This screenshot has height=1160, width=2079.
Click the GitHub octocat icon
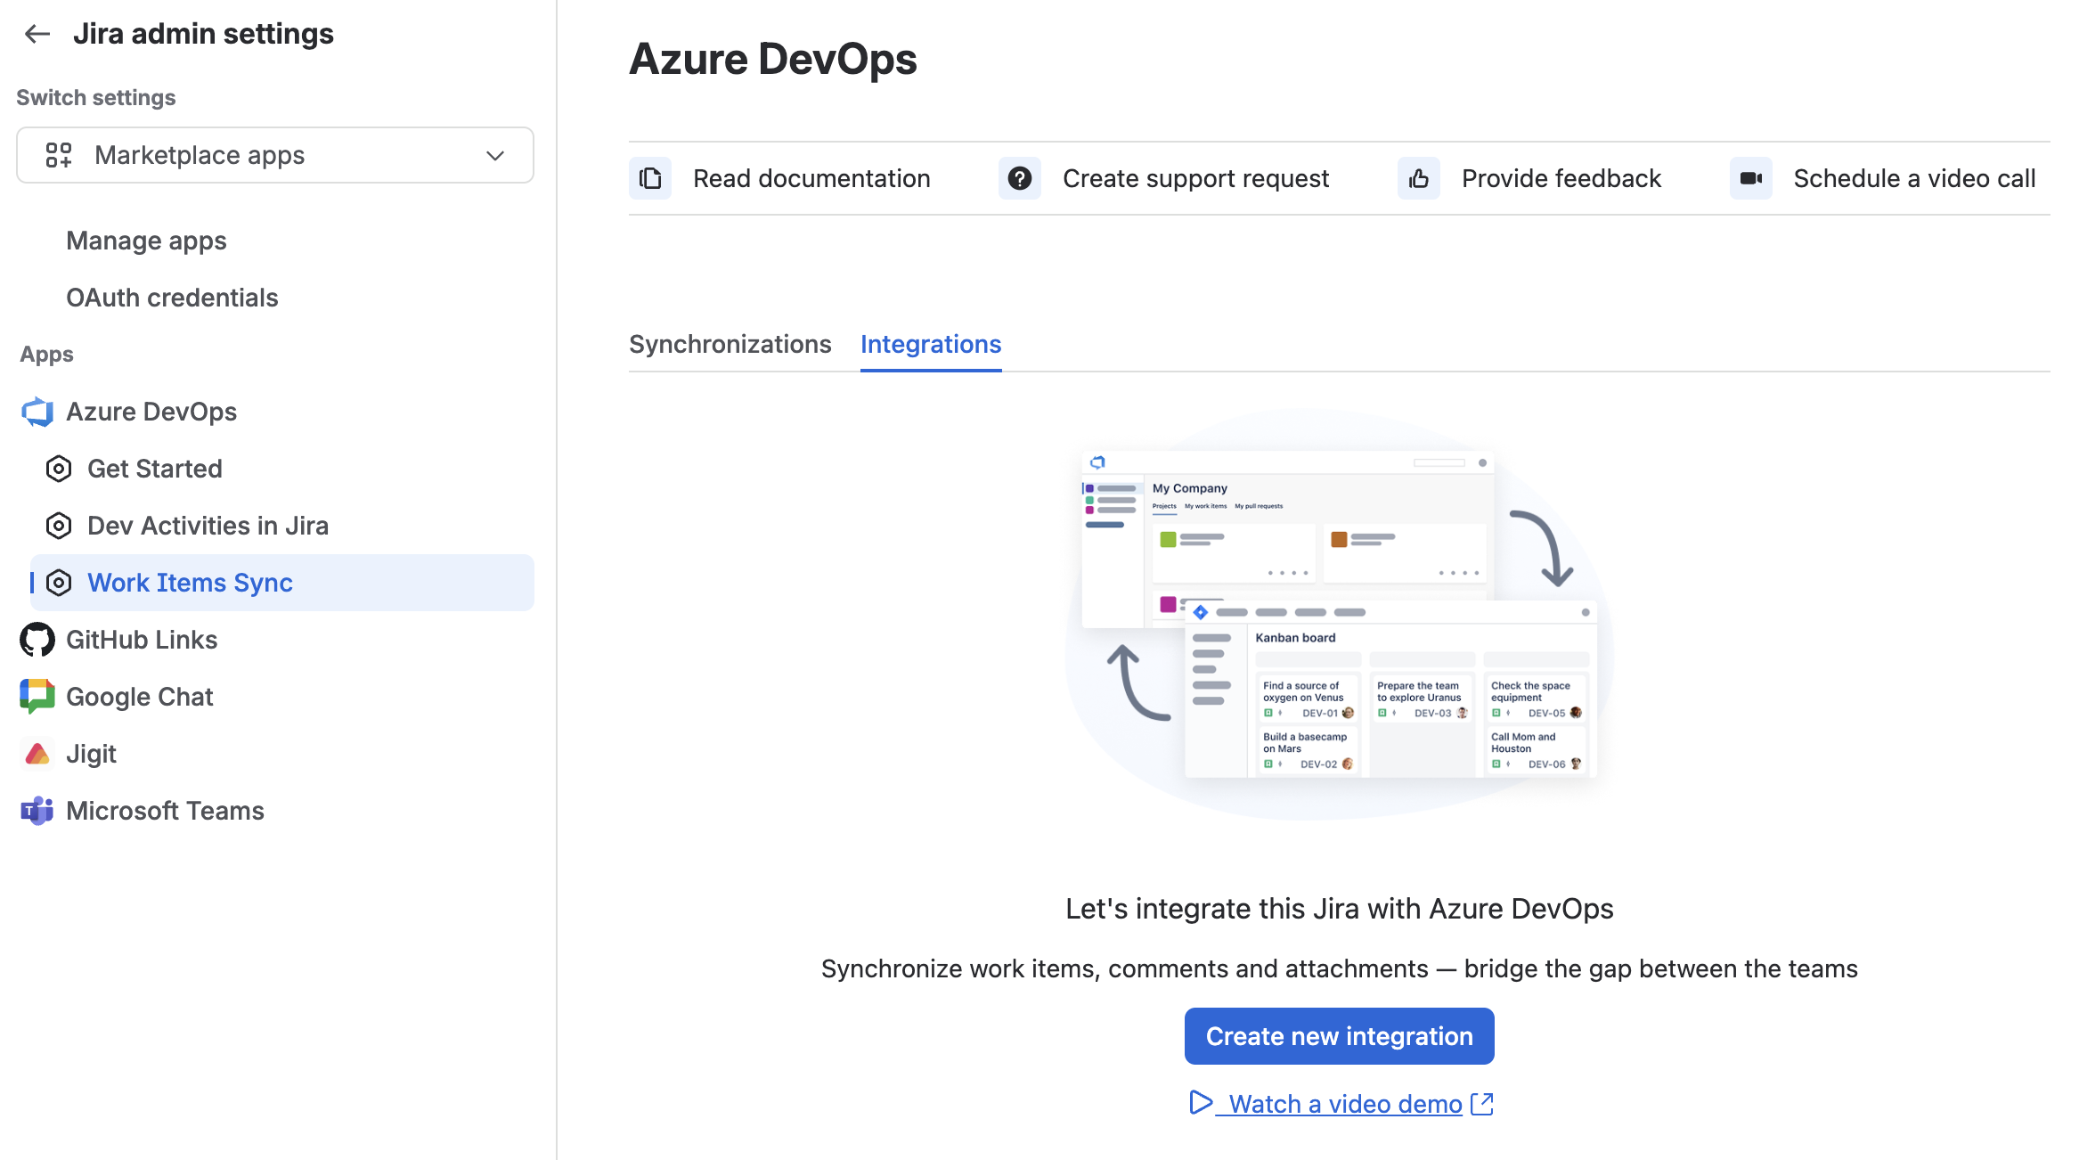click(37, 640)
